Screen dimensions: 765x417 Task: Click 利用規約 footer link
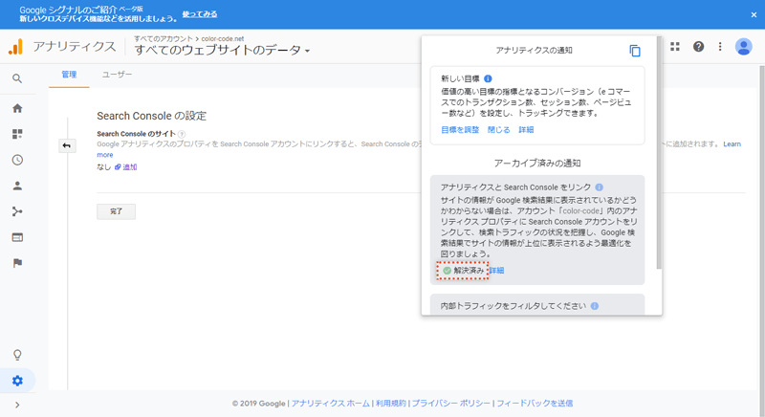coord(391,404)
